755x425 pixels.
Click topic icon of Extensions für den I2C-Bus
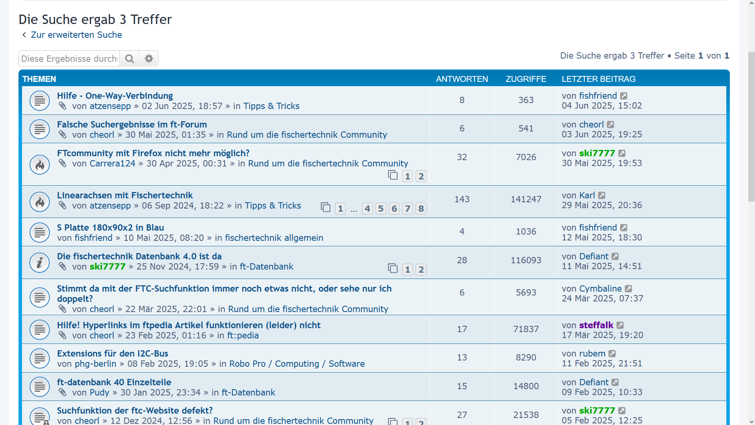pos(40,358)
